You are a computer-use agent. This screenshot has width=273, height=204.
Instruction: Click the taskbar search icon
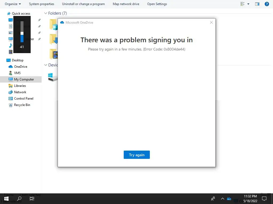point(19,199)
